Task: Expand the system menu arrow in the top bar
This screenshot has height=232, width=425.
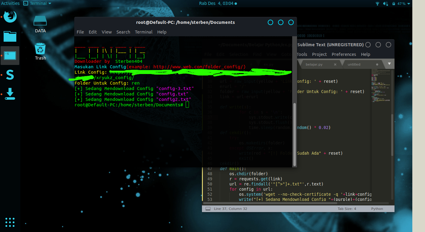Action: (x=409, y=4)
